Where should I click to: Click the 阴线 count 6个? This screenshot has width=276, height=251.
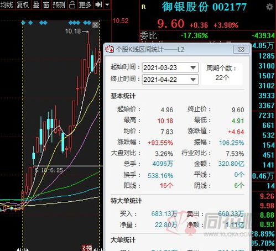(239, 186)
